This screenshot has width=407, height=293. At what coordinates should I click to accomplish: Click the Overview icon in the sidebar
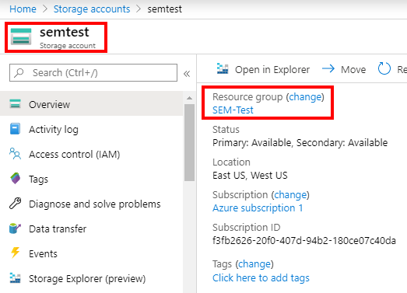click(x=15, y=103)
